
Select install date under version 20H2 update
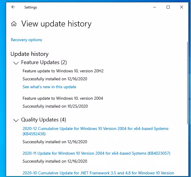coord(55,79)
